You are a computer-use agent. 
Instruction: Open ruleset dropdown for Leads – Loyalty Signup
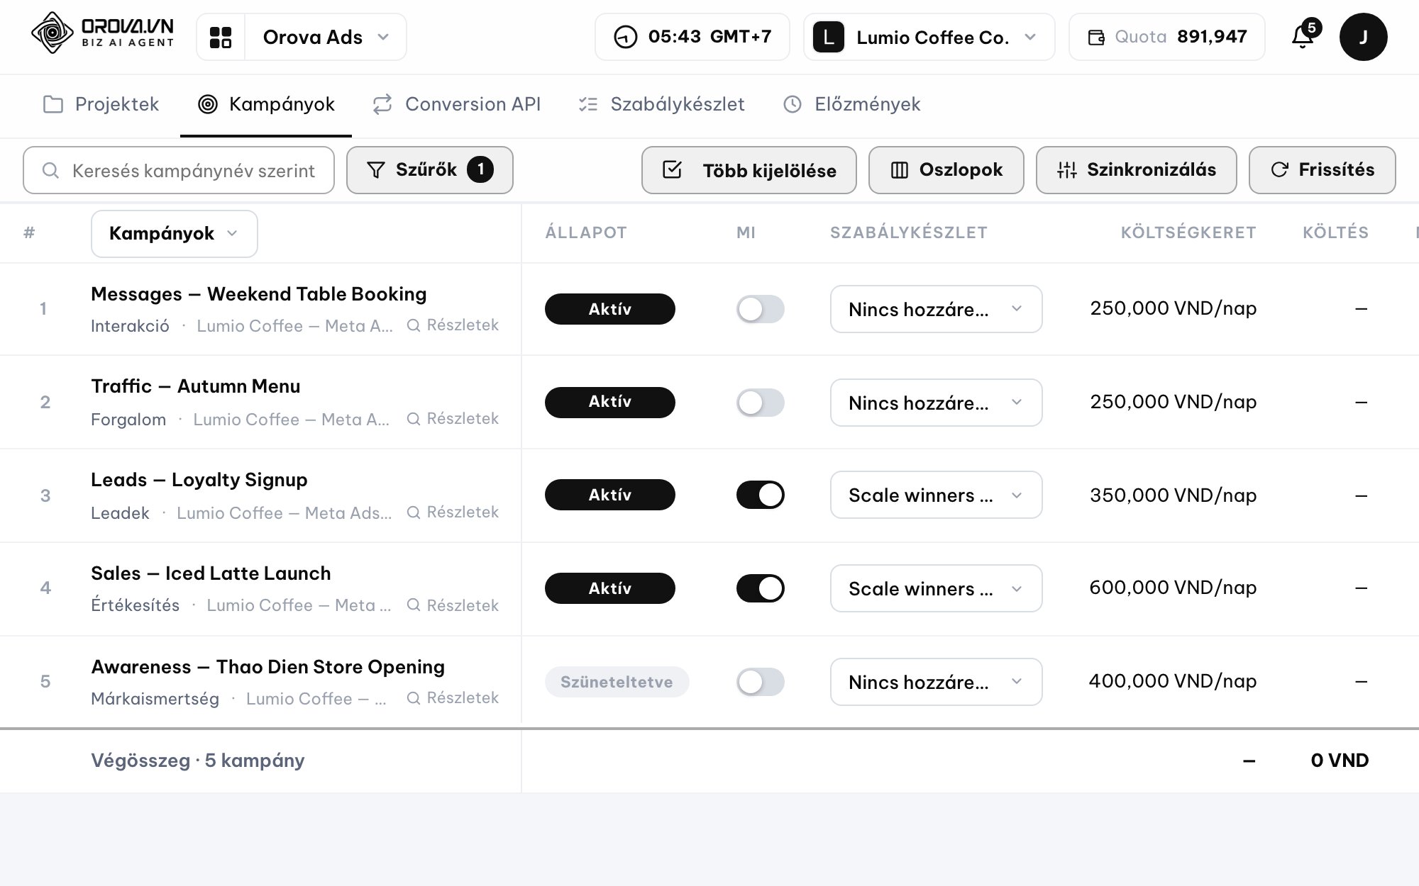(x=936, y=495)
